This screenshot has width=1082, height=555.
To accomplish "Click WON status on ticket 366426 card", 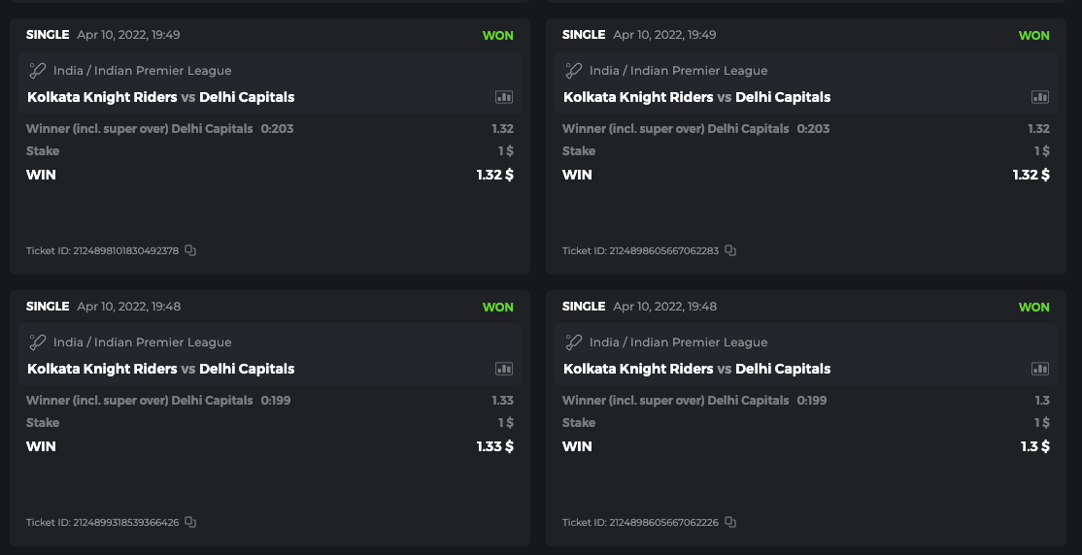I will coord(497,307).
